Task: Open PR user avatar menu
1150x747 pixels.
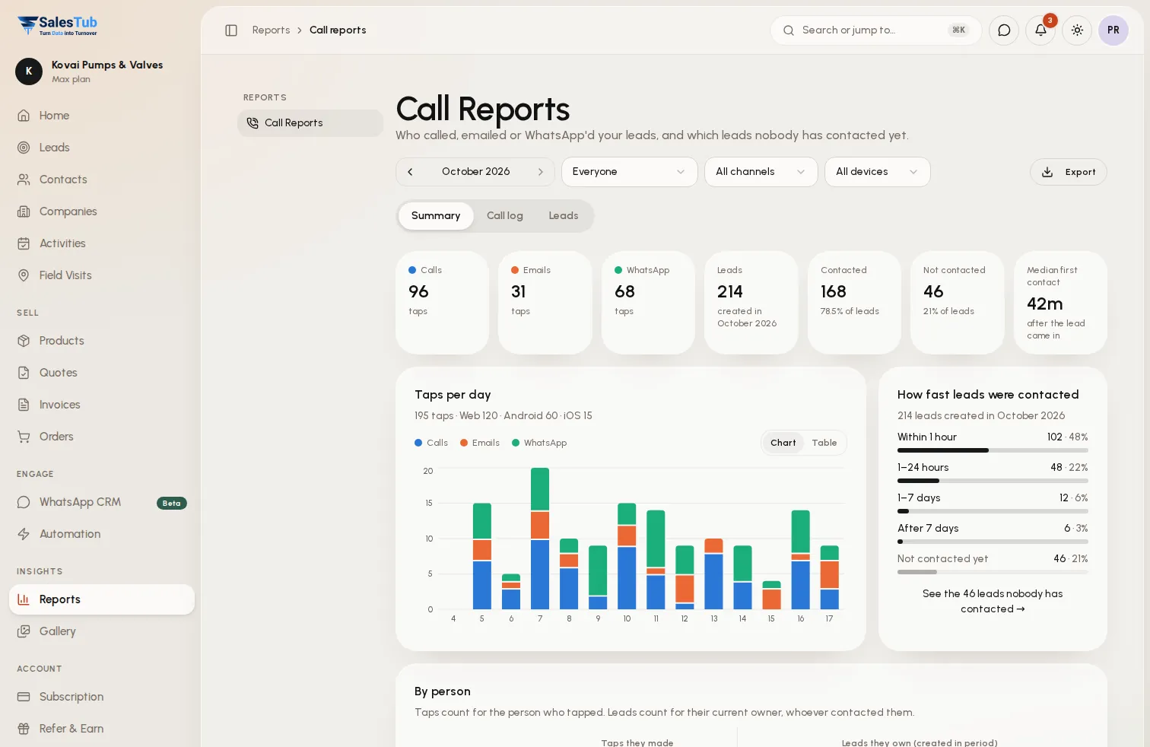Action: (x=1113, y=30)
